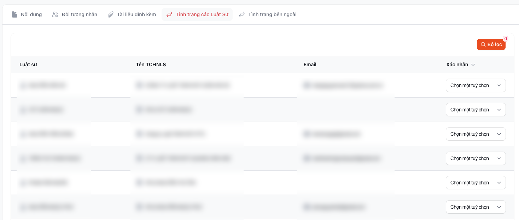Click the Xác nhận column header
This screenshot has width=519, height=220.
pyautogui.click(x=457, y=65)
